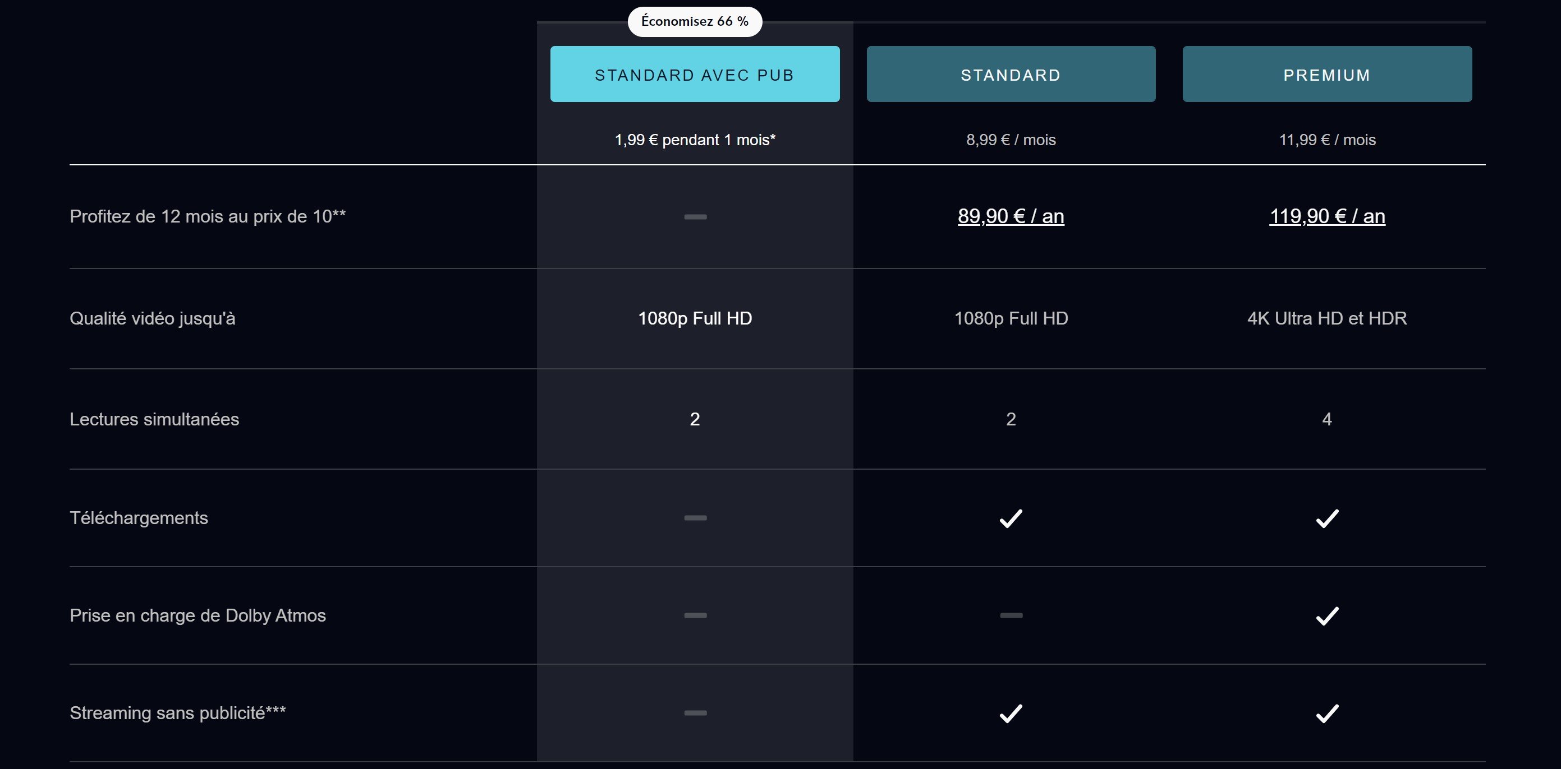Viewport: 1561px width, 769px height.
Task: Click Premium Dolby Atmos checkmark
Action: (x=1327, y=616)
